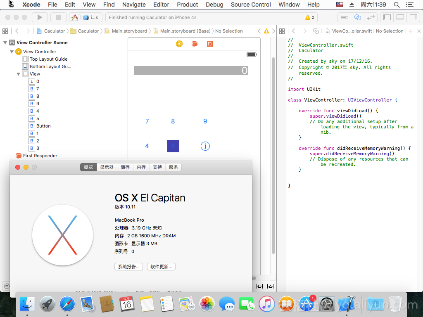This screenshot has height=317, width=423.
Task: Open Launchpad from the Dock
Action: tap(48, 304)
